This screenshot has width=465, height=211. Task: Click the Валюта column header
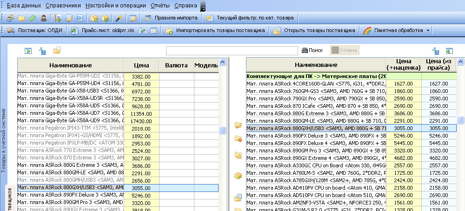click(176, 66)
